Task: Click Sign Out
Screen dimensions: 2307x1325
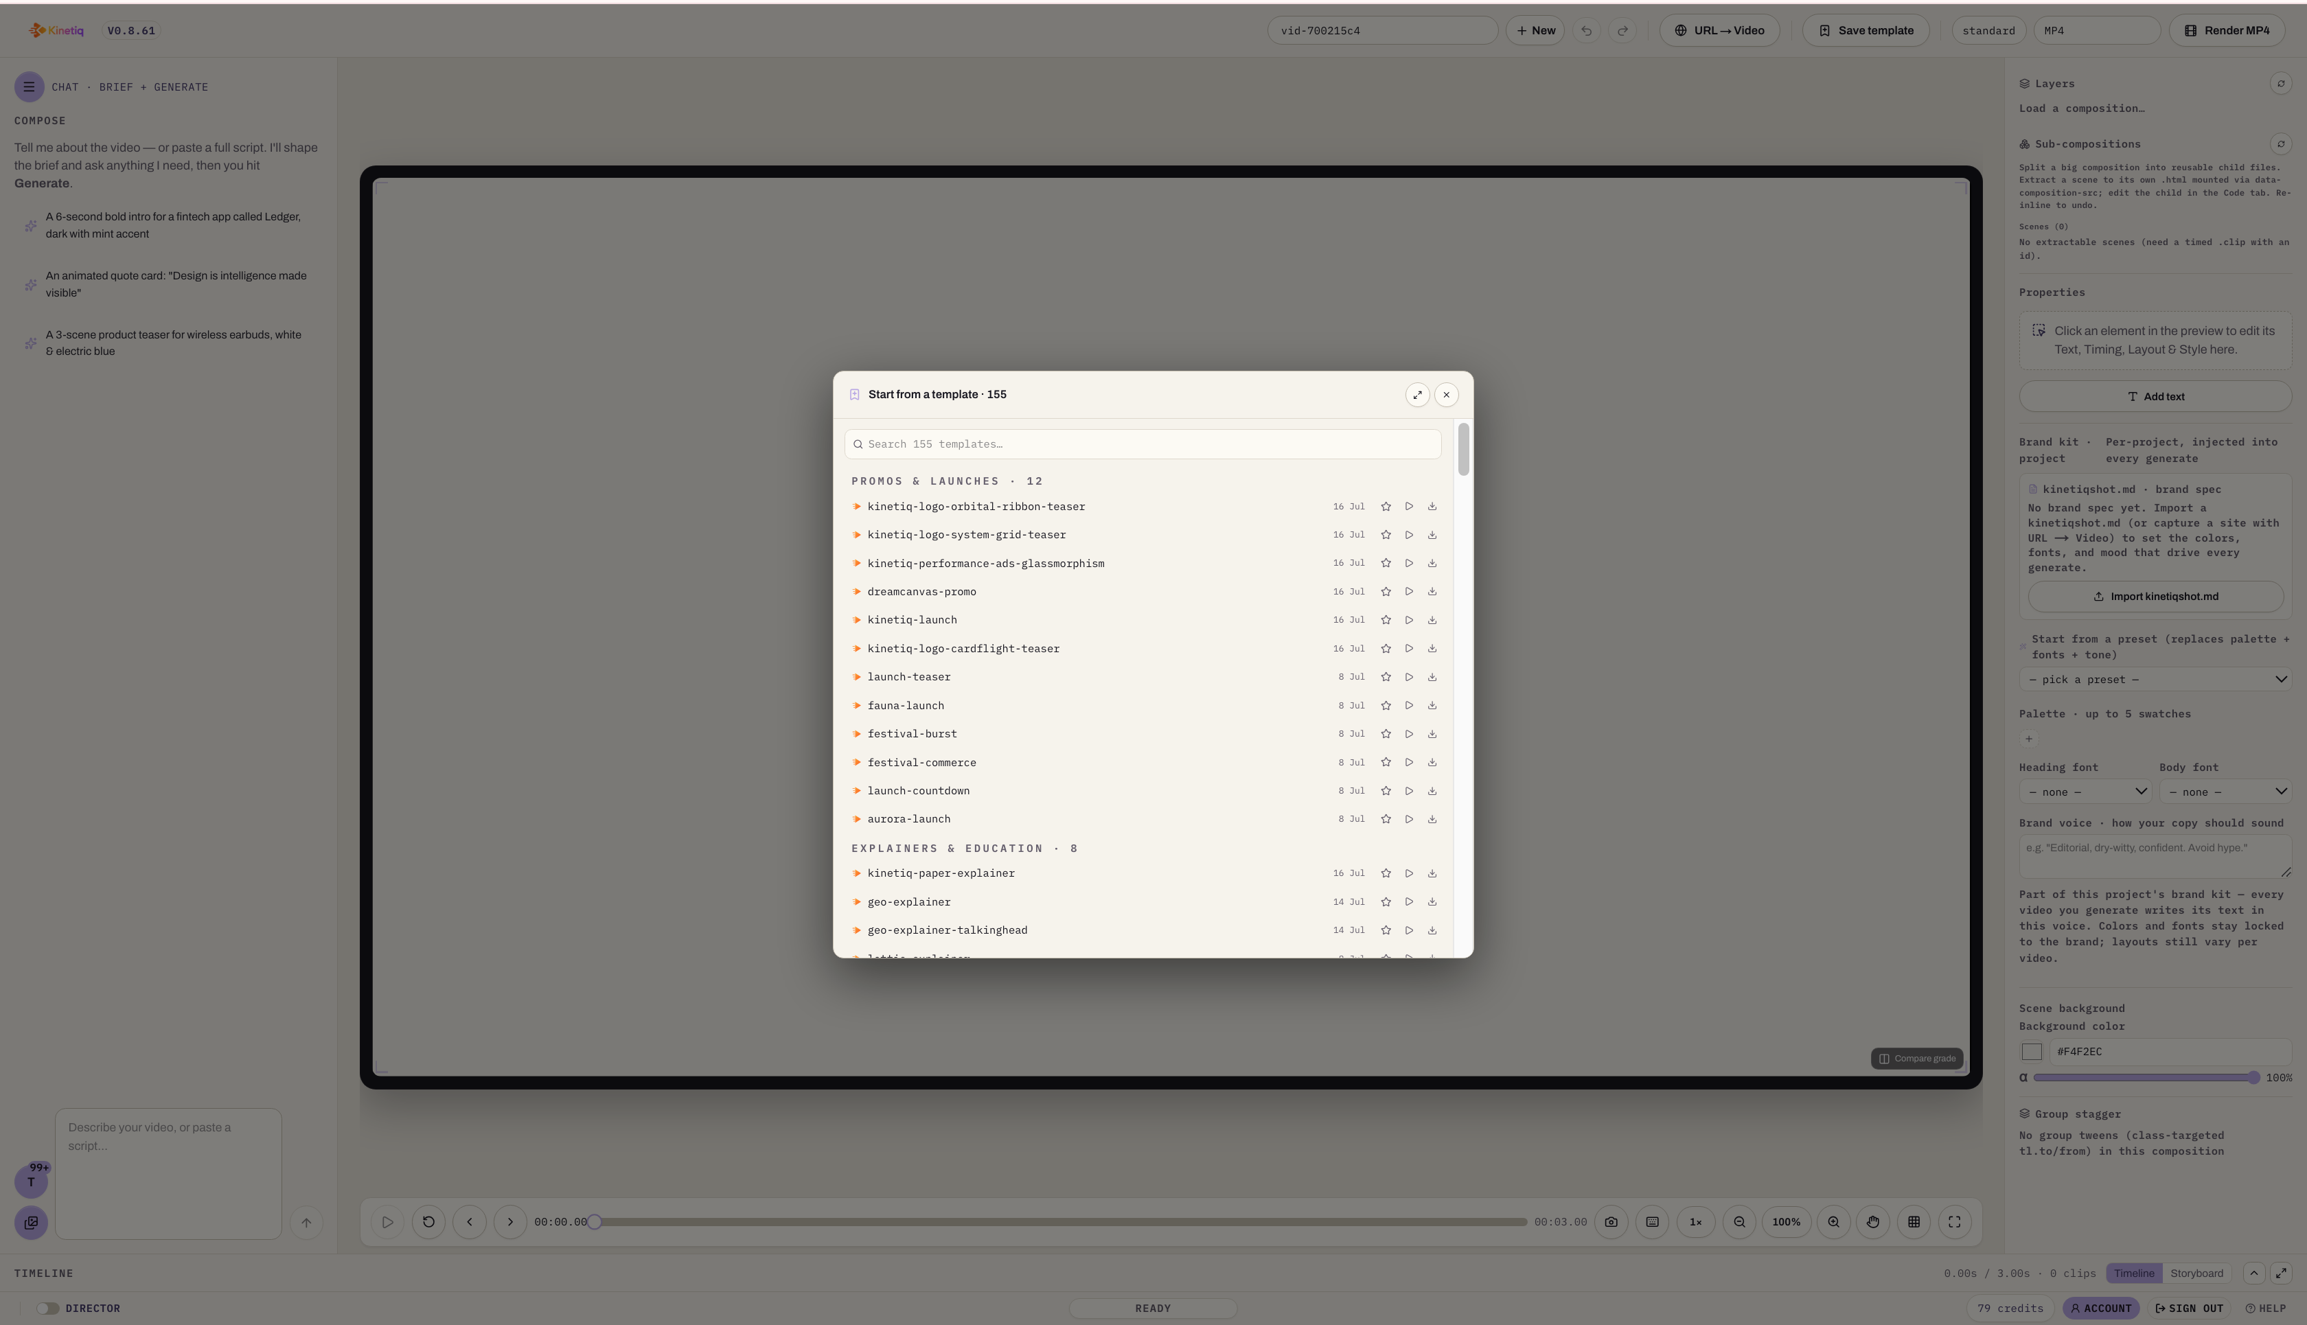Action: tap(2190, 1309)
